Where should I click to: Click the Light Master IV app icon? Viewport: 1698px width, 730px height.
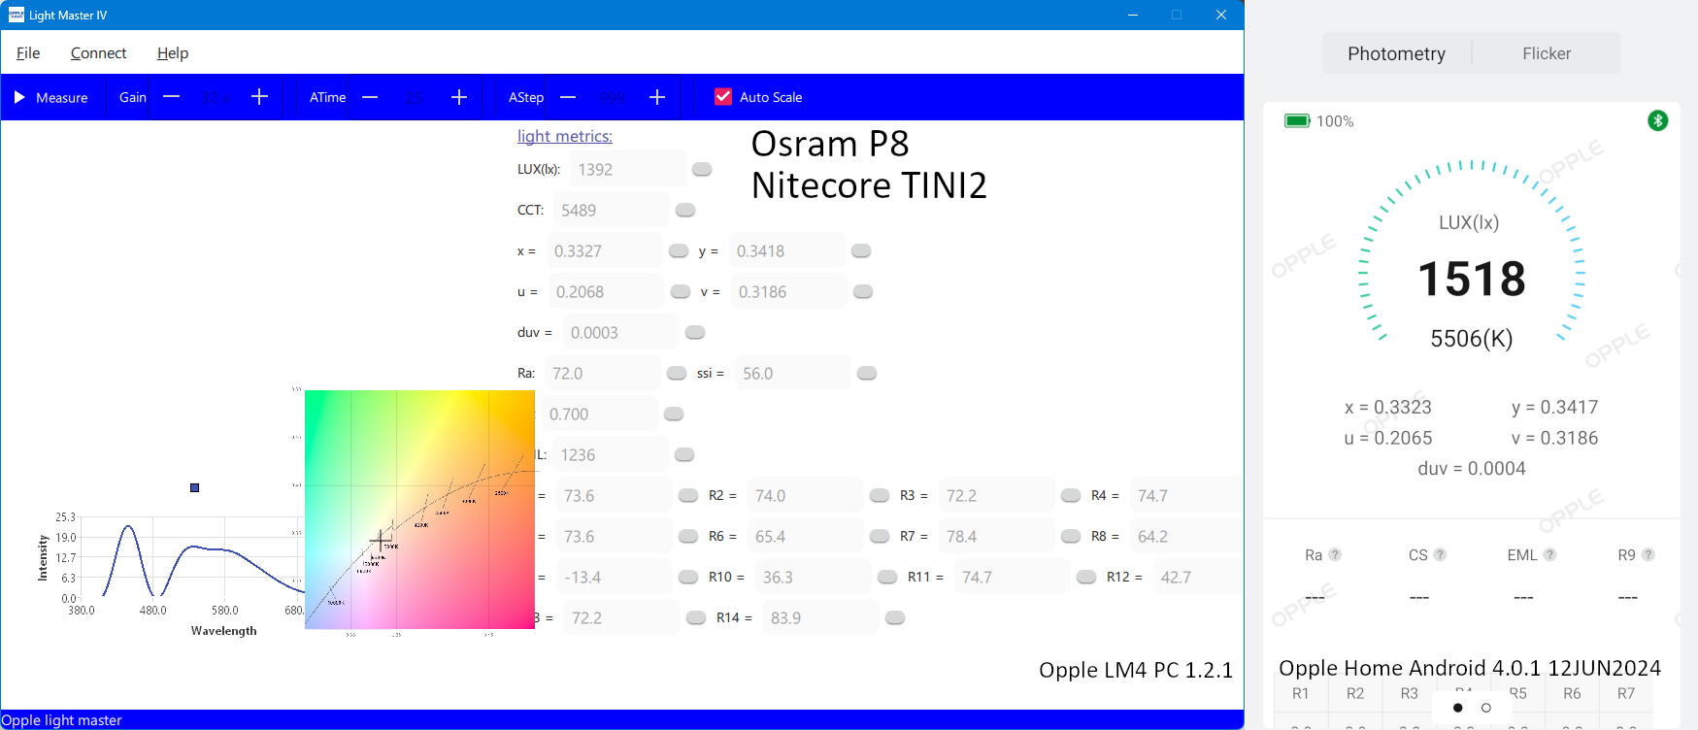pyautogui.click(x=16, y=15)
